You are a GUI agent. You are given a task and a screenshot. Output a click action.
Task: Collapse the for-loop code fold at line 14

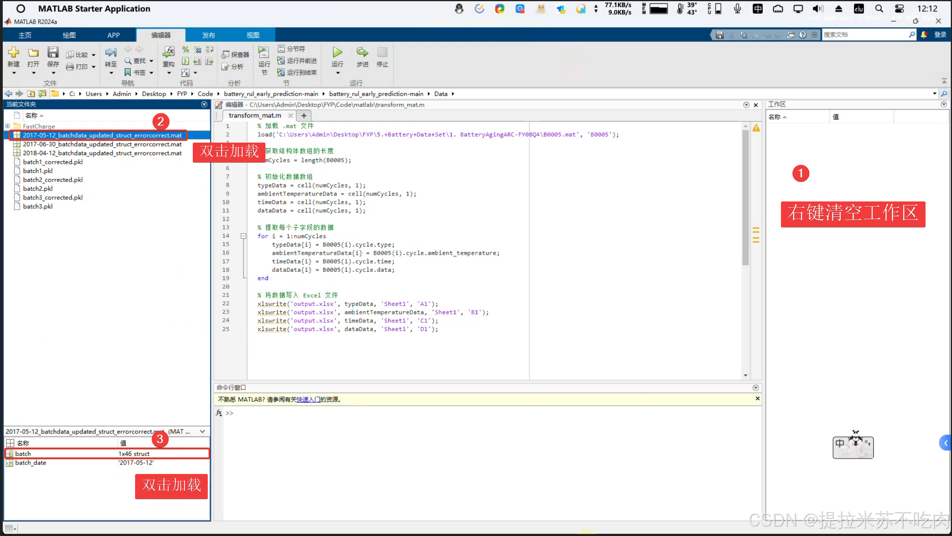click(244, 236)
